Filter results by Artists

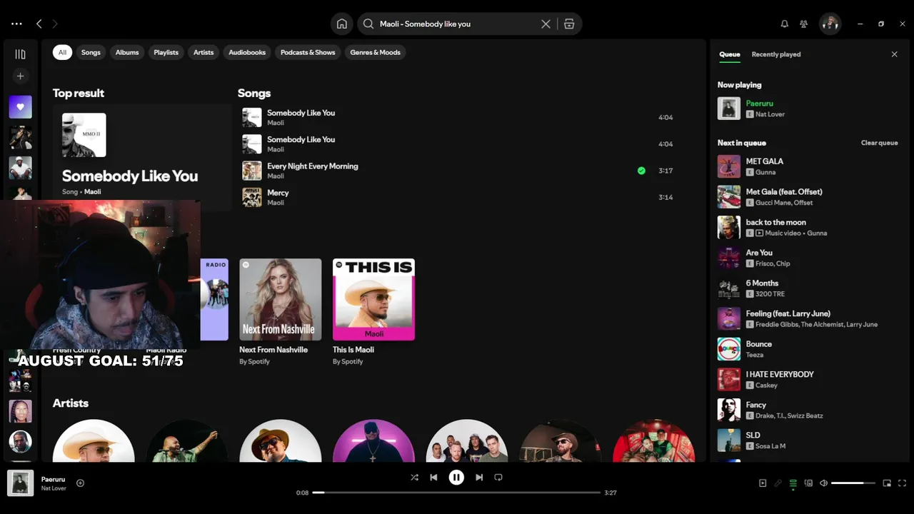pyautogui.click(x=204, y=52)
